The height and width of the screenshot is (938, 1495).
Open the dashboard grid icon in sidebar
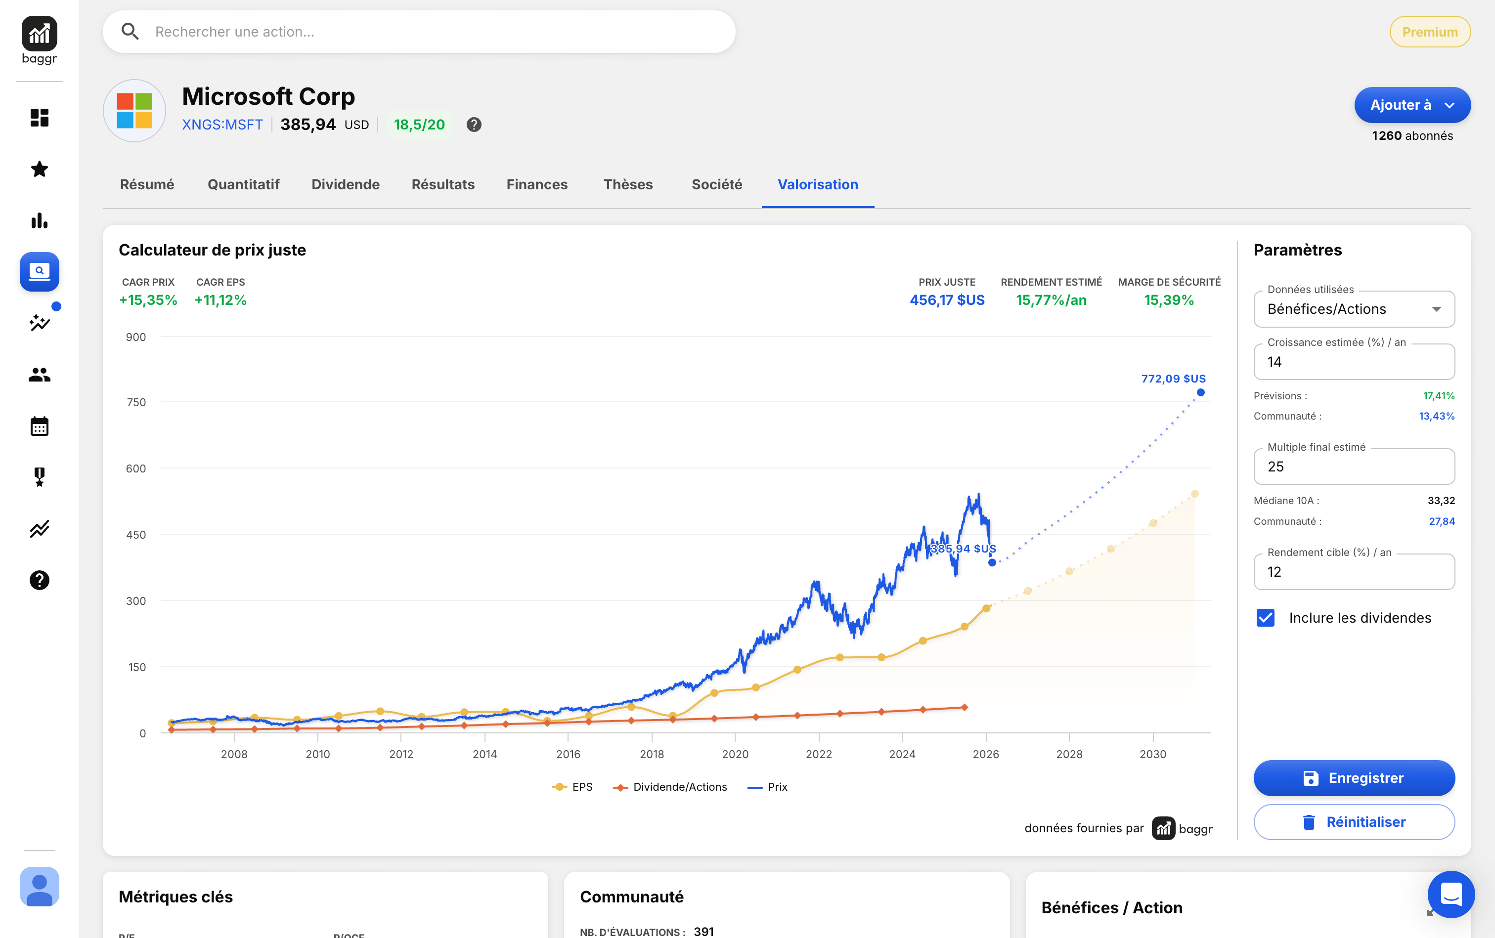39,117
